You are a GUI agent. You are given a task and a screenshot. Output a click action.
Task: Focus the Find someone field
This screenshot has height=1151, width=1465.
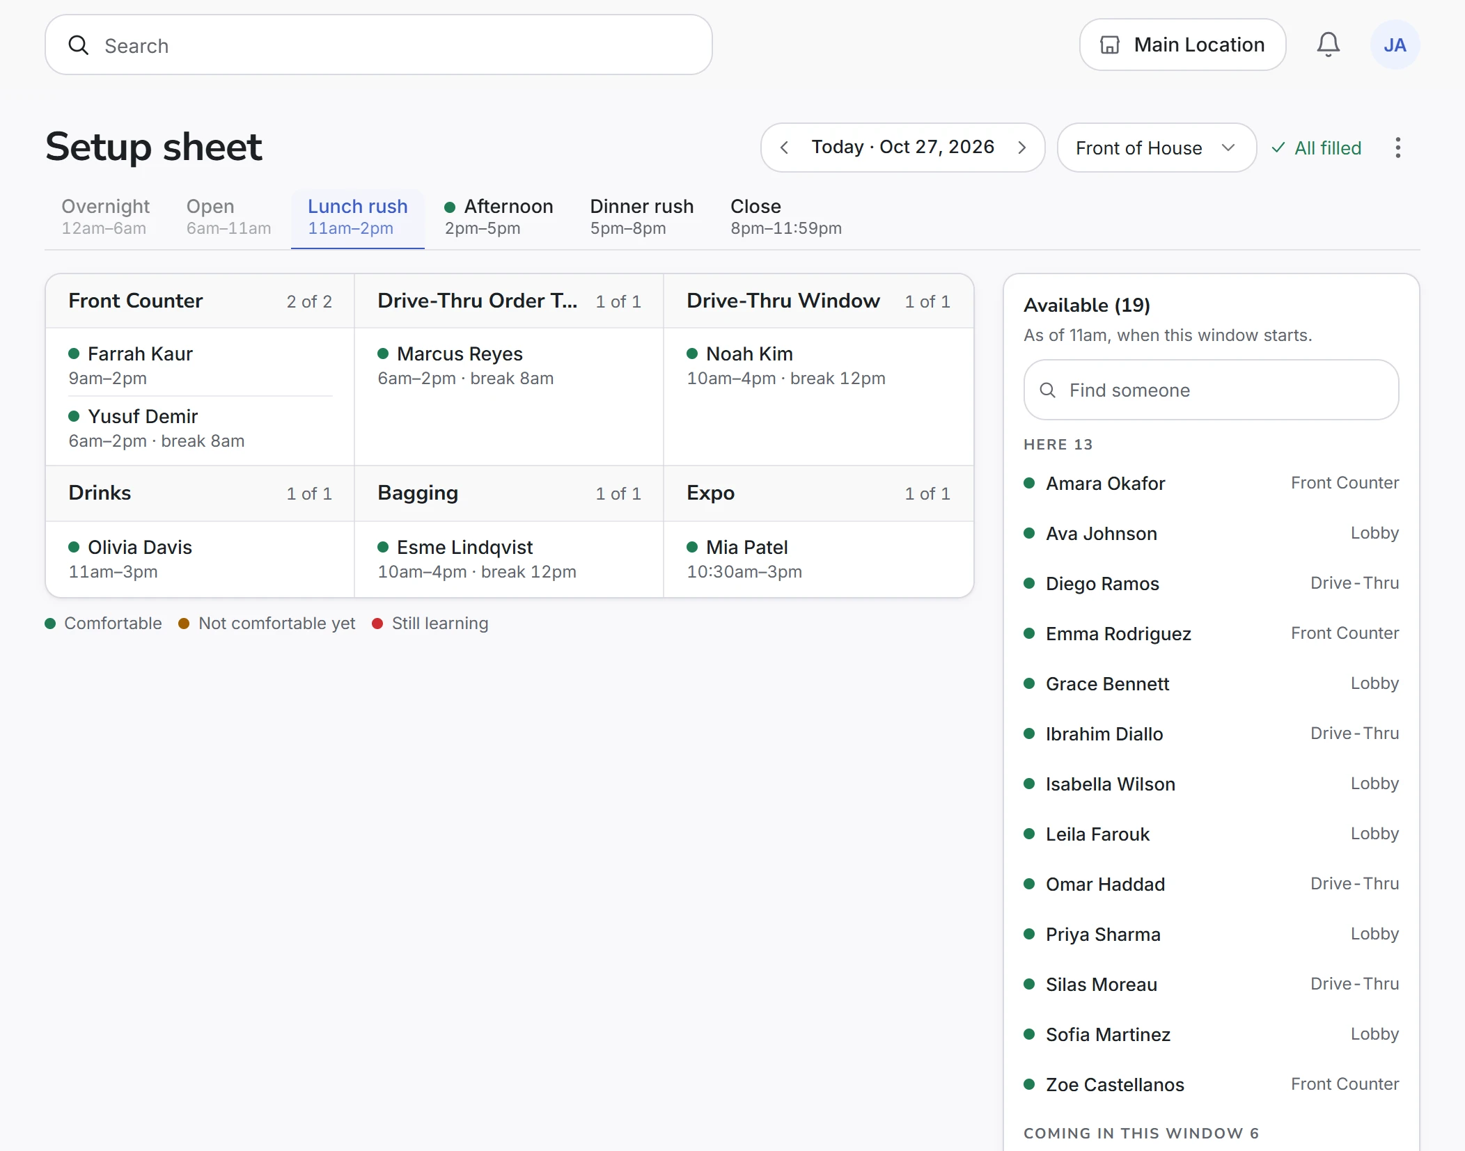(x=1211, y=390)
